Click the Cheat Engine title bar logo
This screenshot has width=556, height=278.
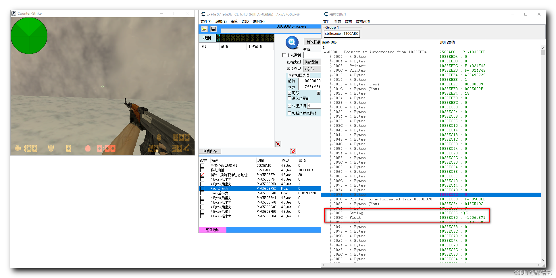[203, 14]
